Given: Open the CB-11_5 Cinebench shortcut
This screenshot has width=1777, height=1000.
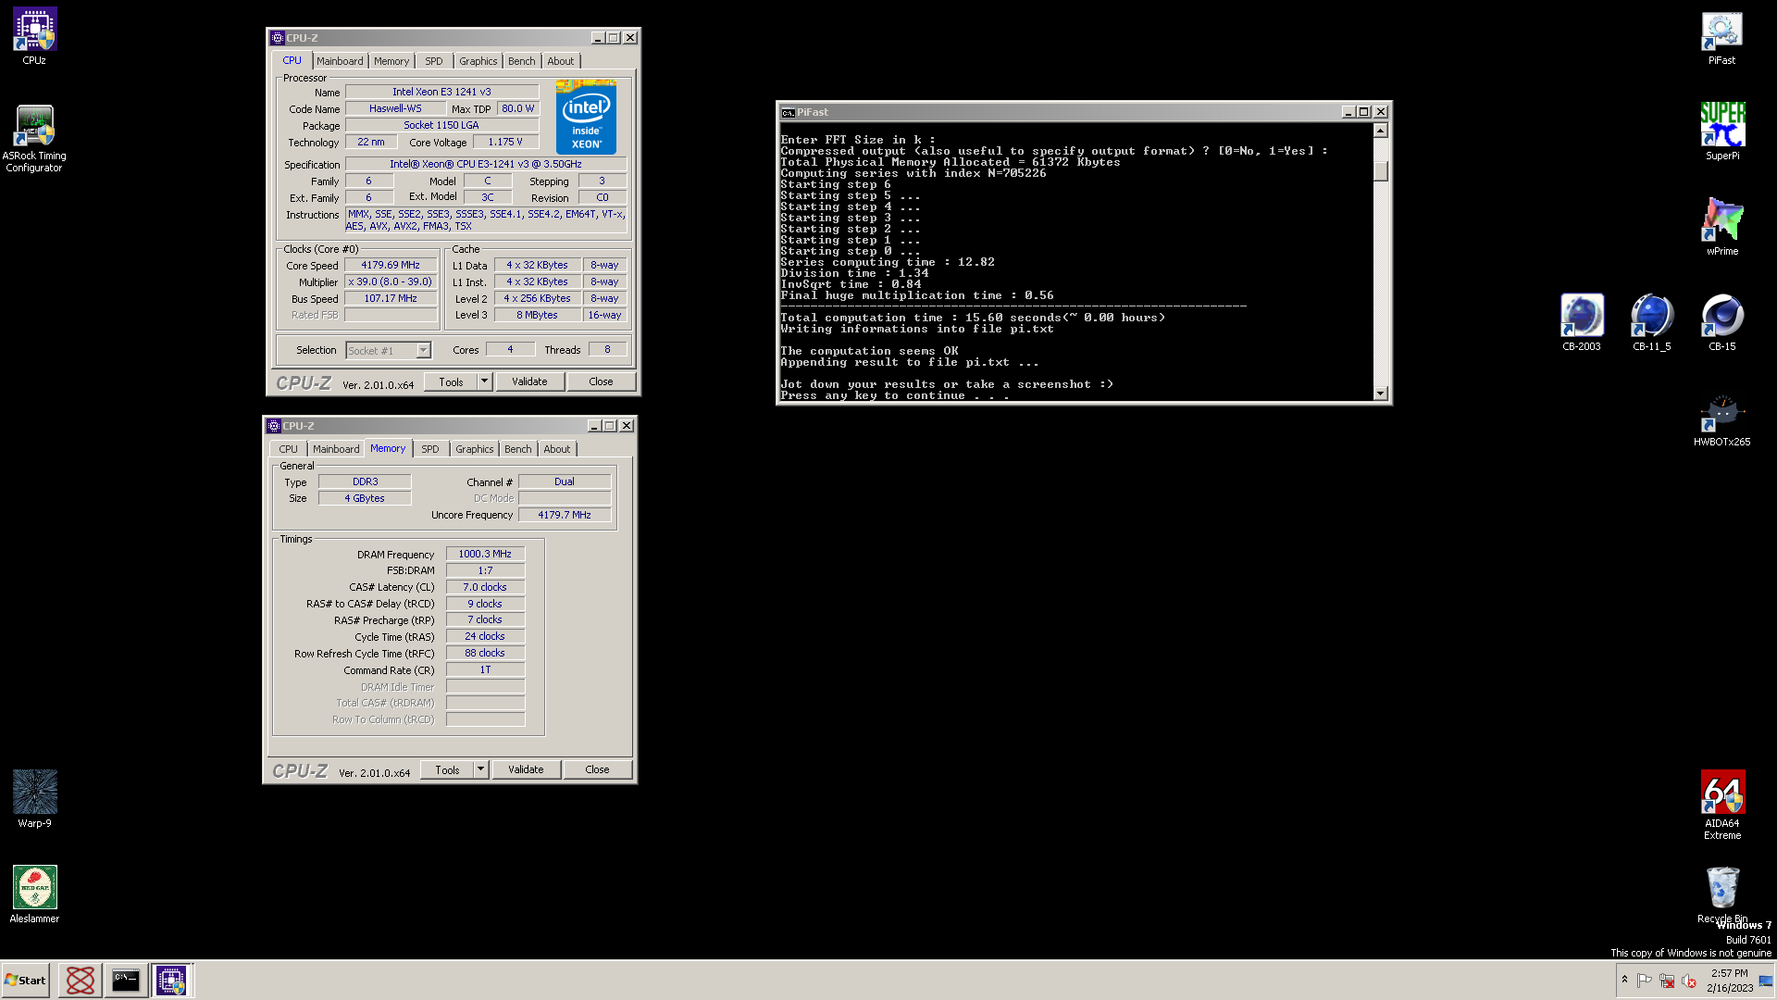Looking at the screenshot, I should pyautogui.click(x=1651, y=322).
